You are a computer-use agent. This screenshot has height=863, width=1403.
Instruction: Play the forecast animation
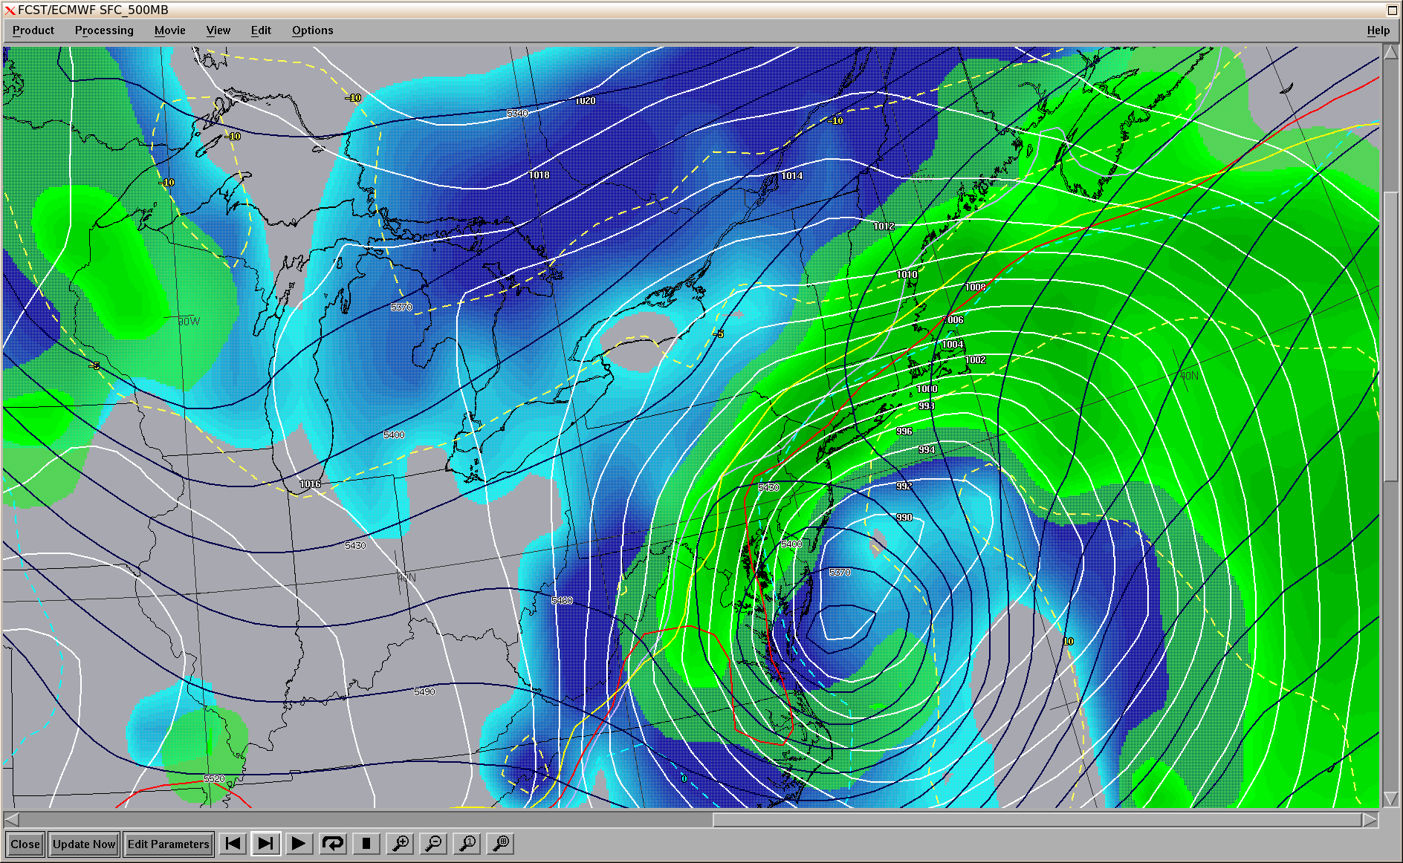tap(299, 844)
